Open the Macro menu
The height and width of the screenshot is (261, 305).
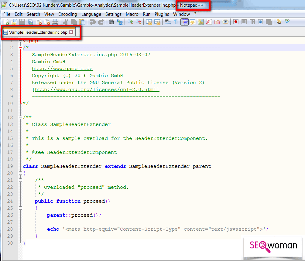tap(132, 14)
